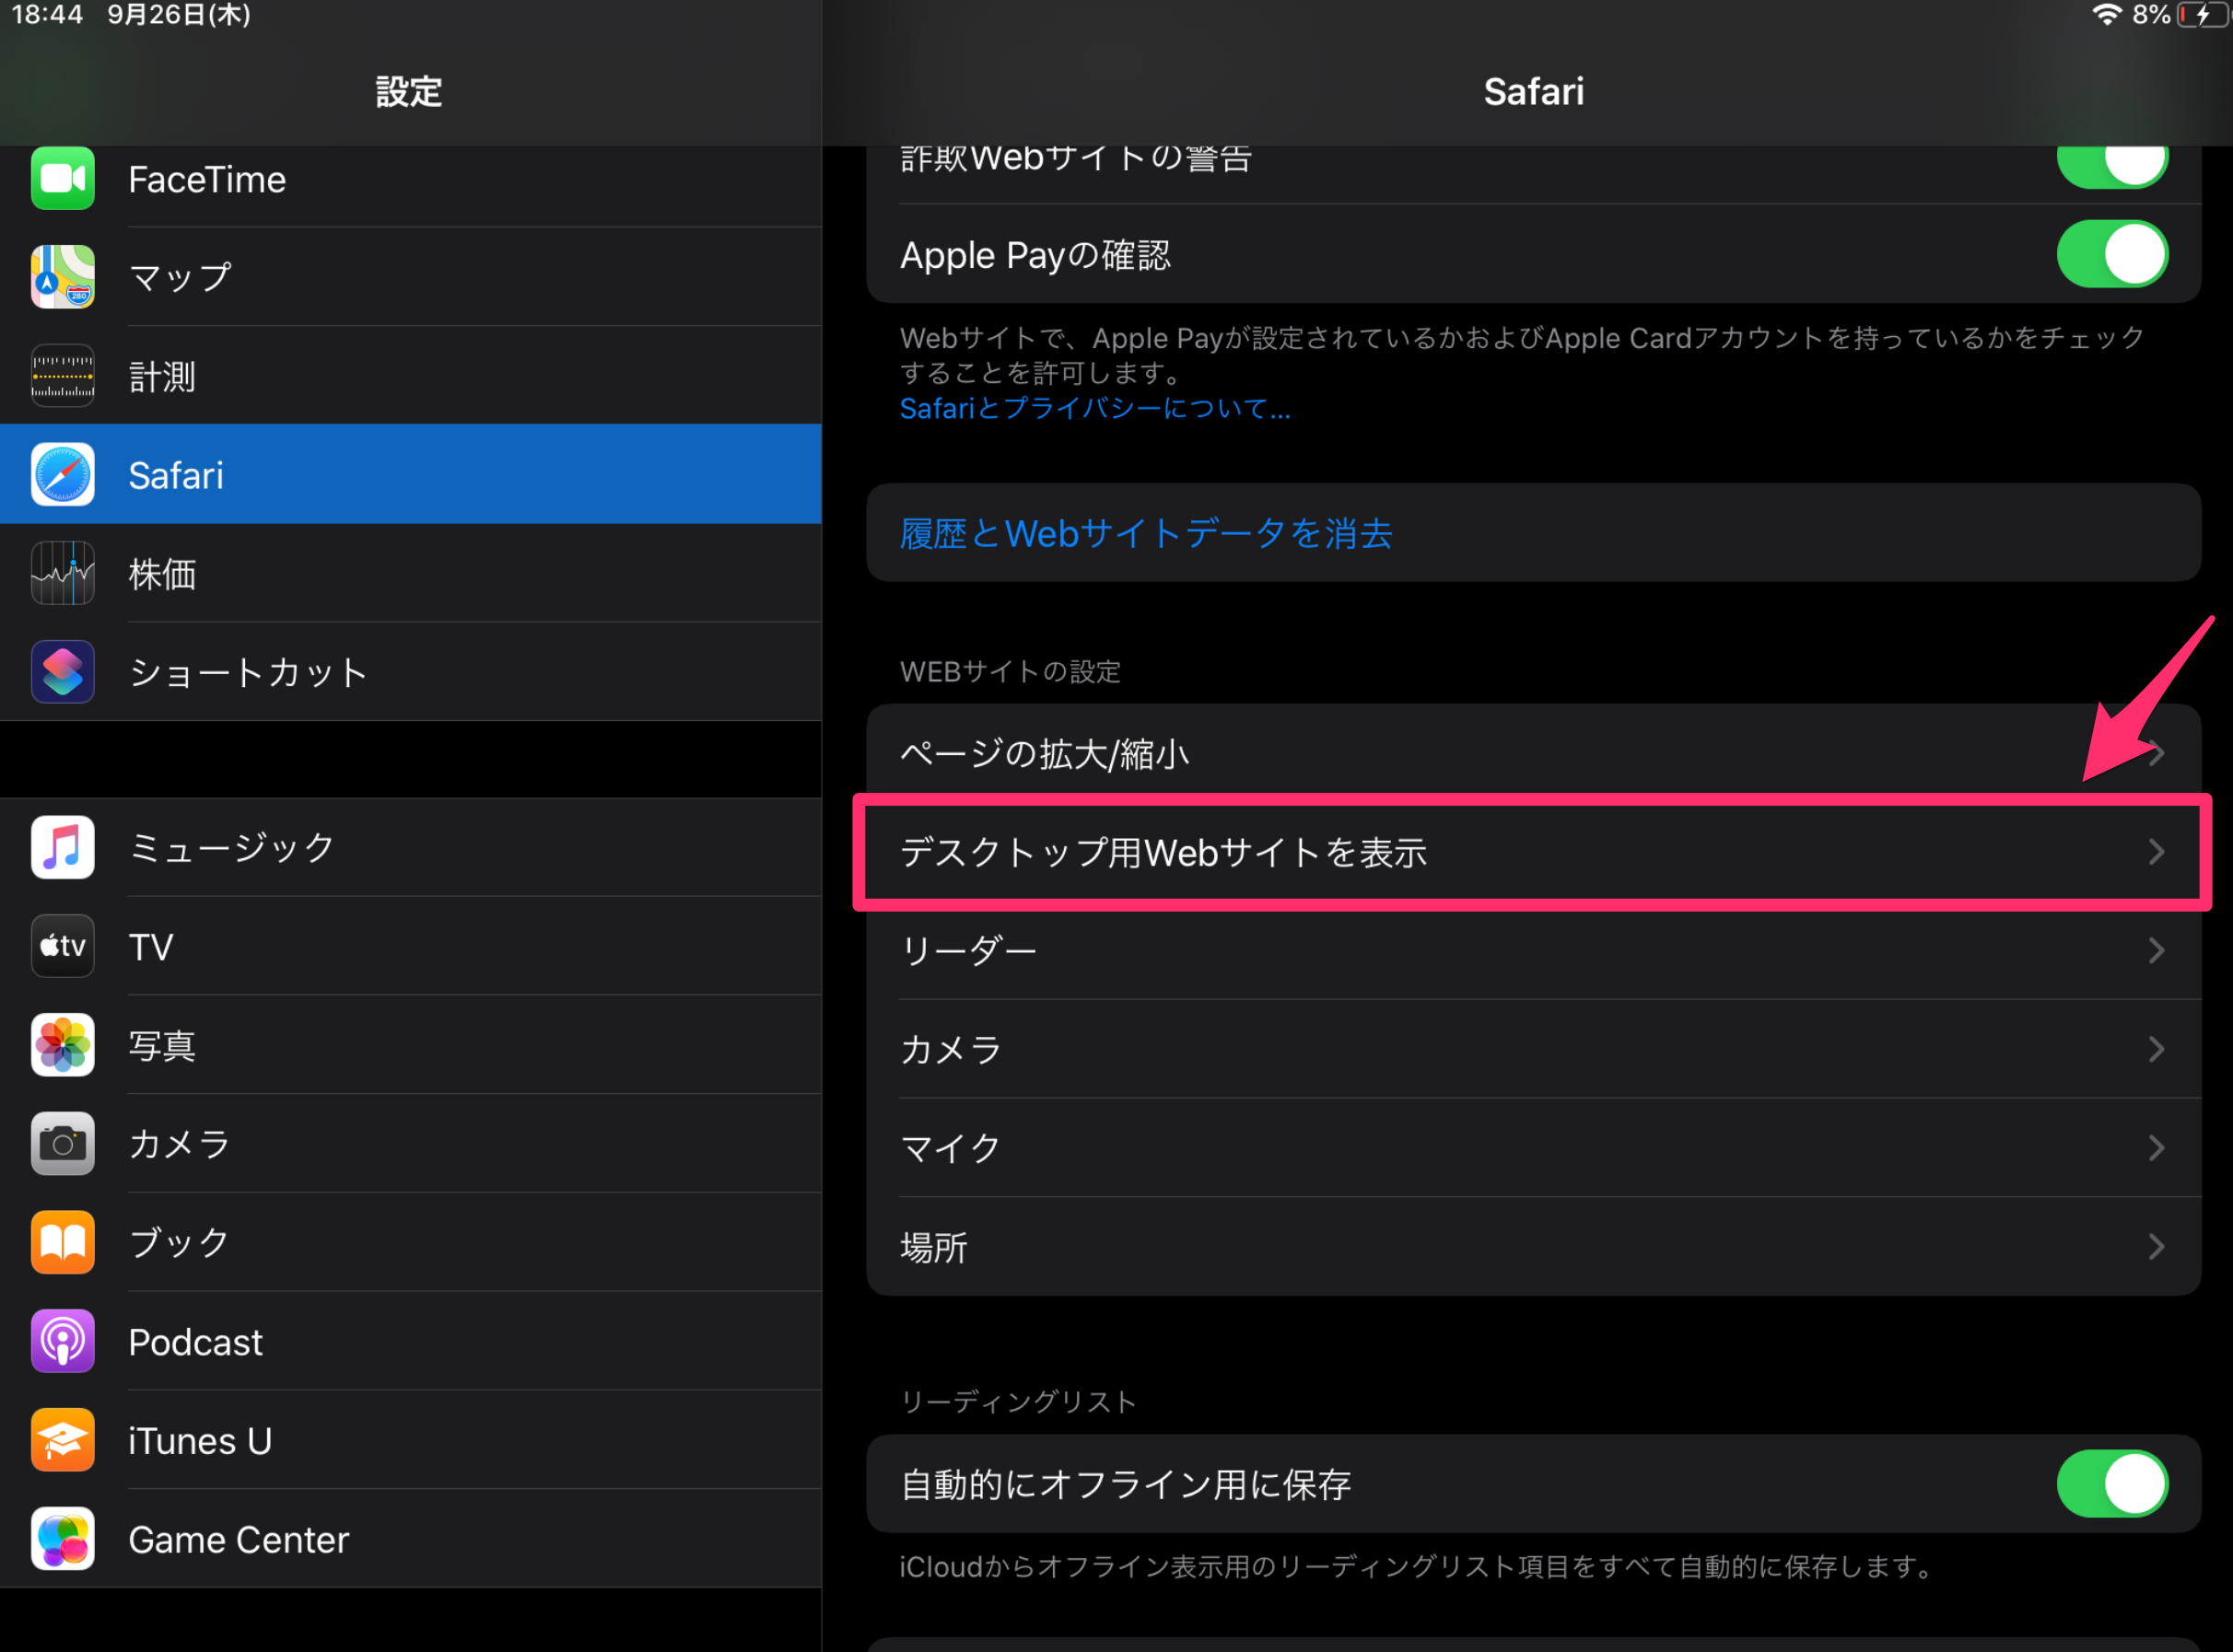2233x1652 pixels.
Task: Open the リーダー row chevron
Action: [2157, 950]
